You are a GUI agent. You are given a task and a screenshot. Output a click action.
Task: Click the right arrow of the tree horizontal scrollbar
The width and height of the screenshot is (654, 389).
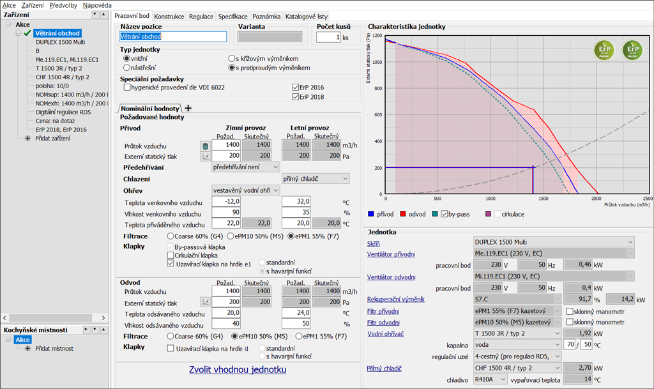tap(103, 317)
